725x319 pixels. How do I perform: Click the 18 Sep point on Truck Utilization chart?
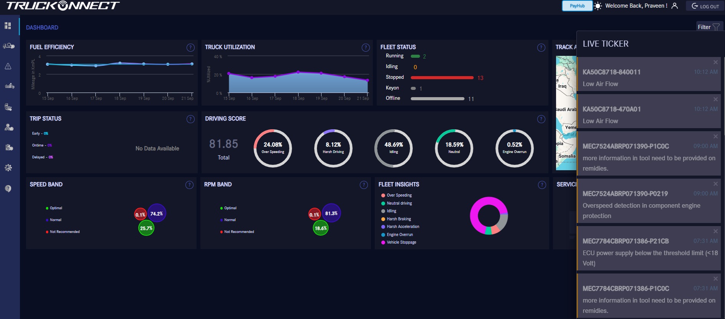click(298, 72)
